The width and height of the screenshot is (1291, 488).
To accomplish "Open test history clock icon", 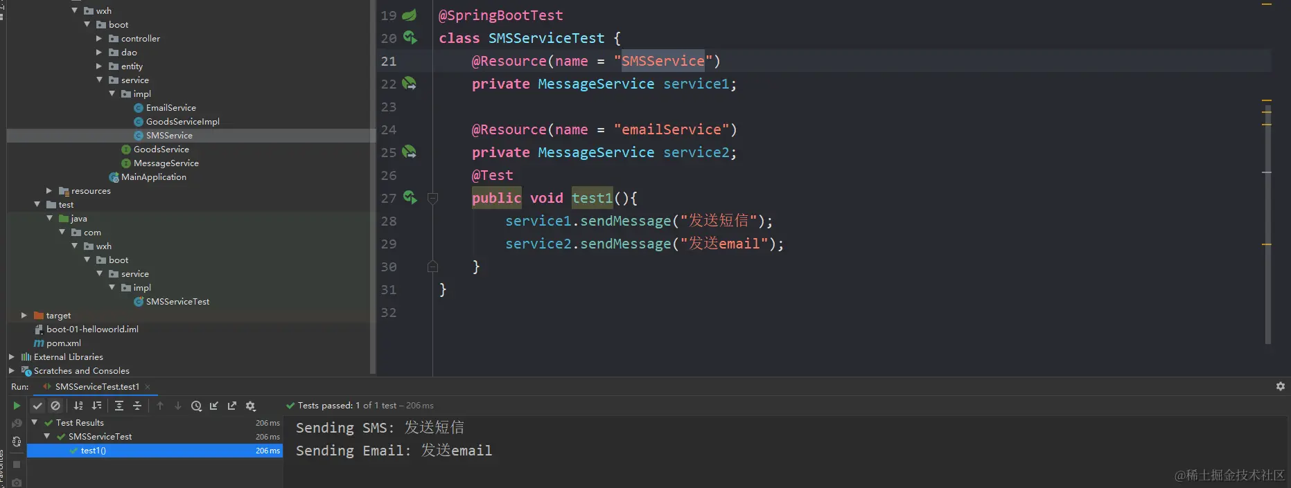I will pos(197,406).
